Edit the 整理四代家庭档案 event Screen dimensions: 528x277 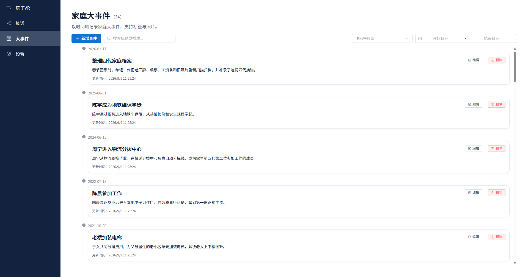[x=473, y=60]
